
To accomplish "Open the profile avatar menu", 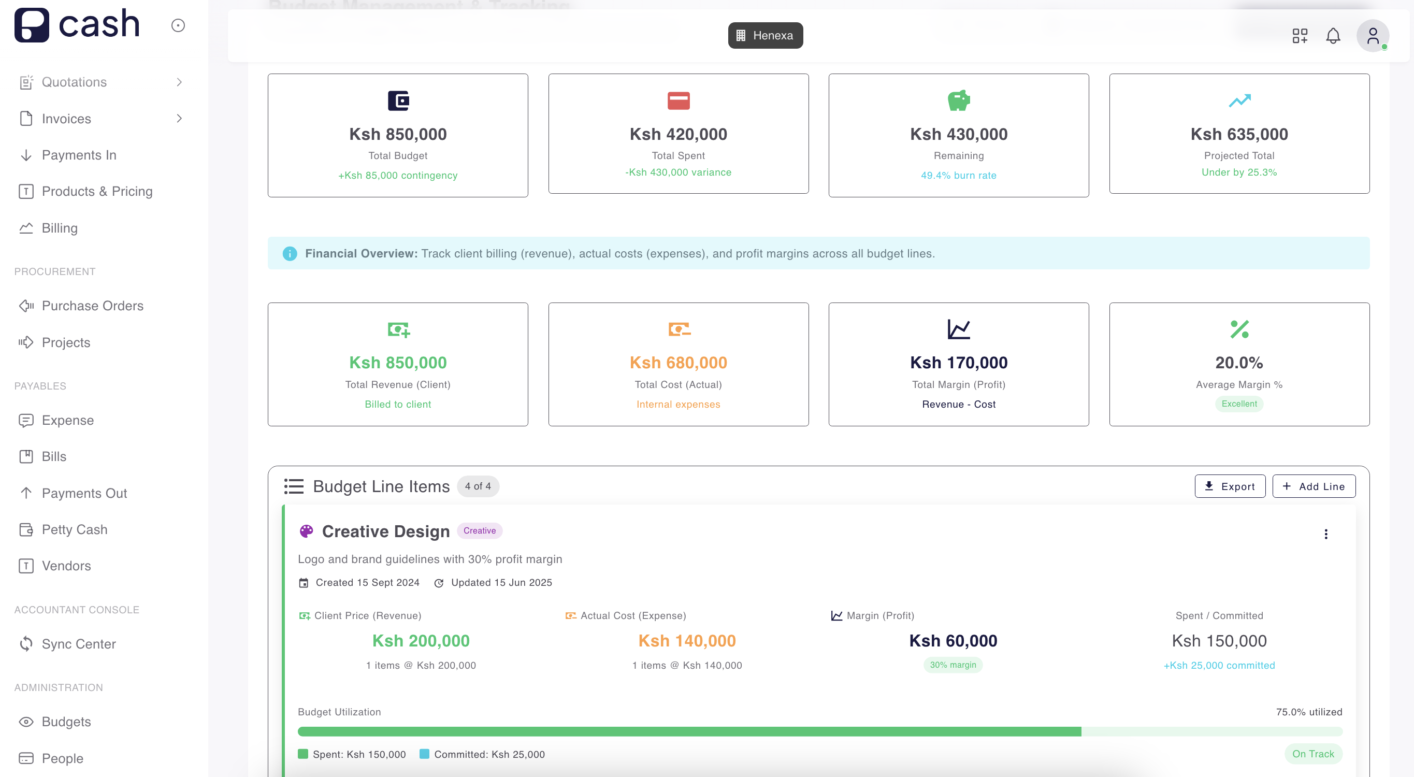I will coord(1373,35).
